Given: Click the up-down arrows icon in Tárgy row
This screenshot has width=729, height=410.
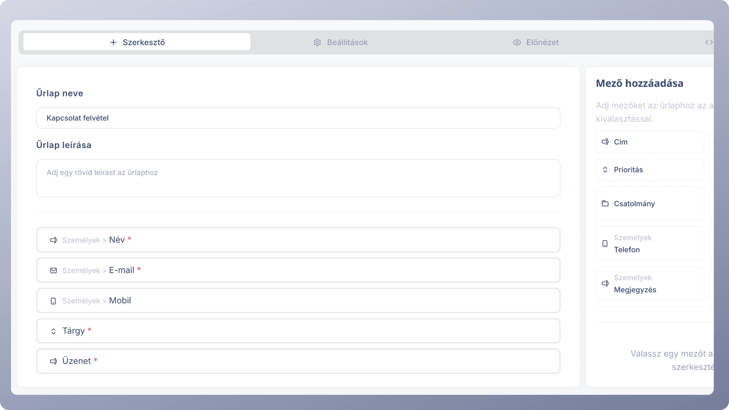Looking at the screenshot, I should [54, 331].
